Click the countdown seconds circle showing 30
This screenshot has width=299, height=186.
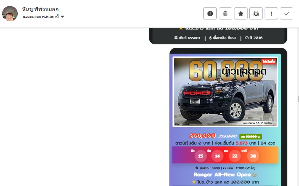(x=253, y=156)
